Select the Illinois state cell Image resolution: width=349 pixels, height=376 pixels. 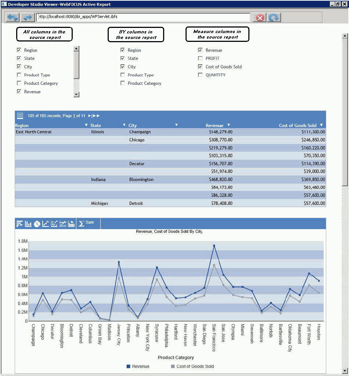click(98, 132)
